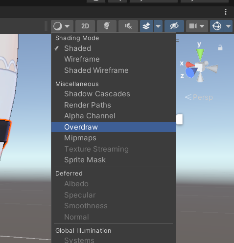Toggle 2D view mode
Image resolution: width=234 pixels, height=243 pixels.
pos(85,26)
